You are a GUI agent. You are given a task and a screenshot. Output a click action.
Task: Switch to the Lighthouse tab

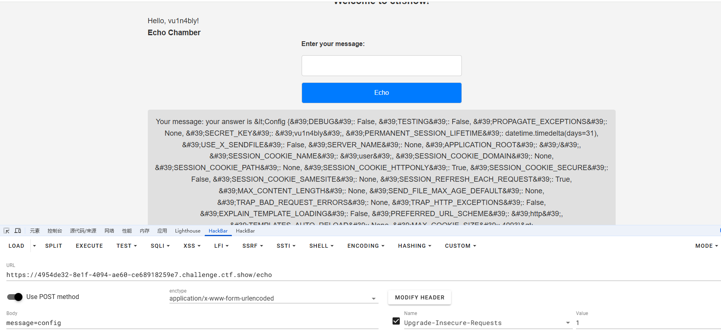point(187,231)
